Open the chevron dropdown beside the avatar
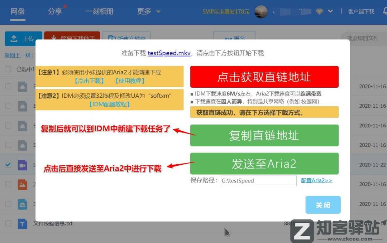The image size is (387, 243). tap(329, 11)
